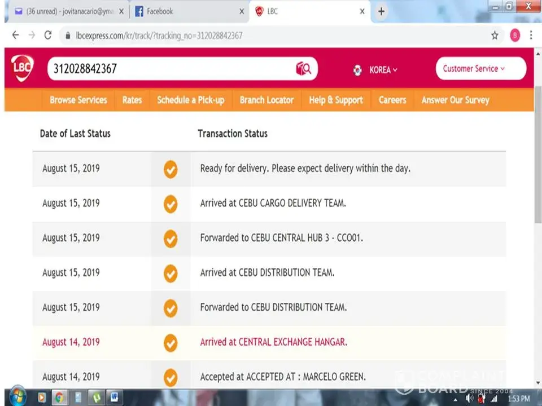The width and height of the screenshot is (542, 406).
Task: Click 'Arrived at CENTRAL EXCHANGE HANGAR.' text
Action: pyautogui.click(x=274, y=342)
